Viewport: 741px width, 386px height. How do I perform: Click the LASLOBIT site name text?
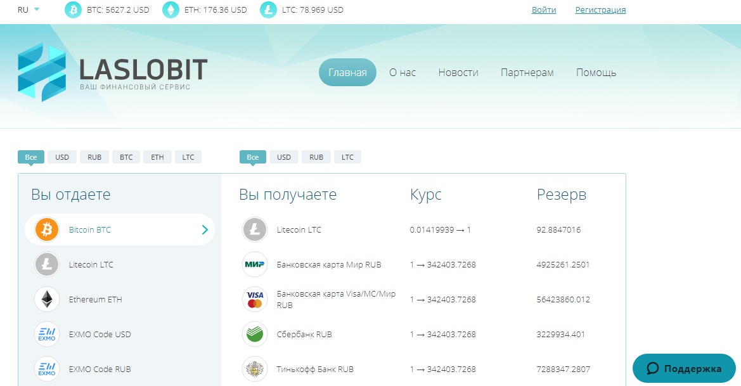point(143,69)
